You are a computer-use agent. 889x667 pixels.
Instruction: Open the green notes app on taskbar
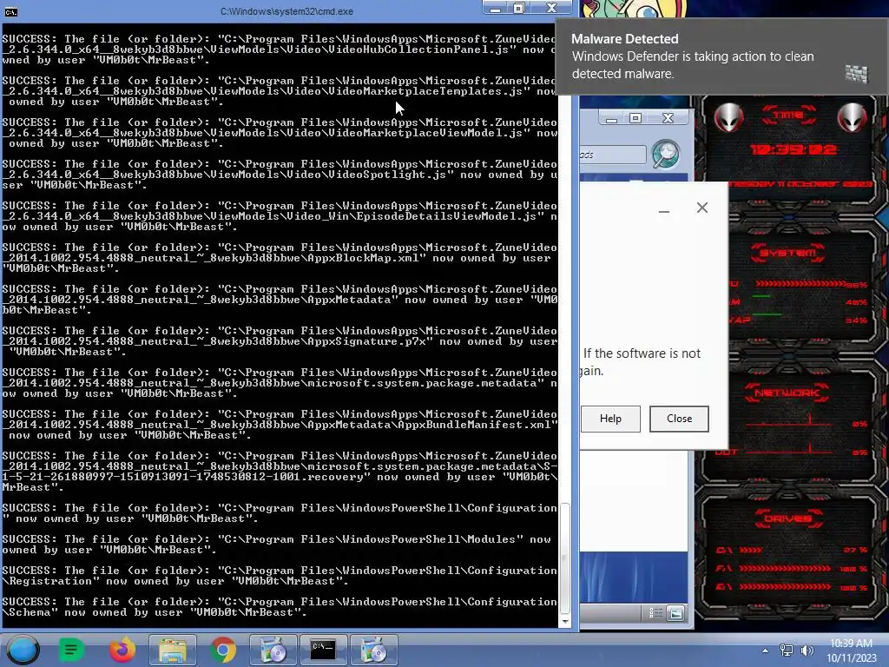click(x=71, y=650)
